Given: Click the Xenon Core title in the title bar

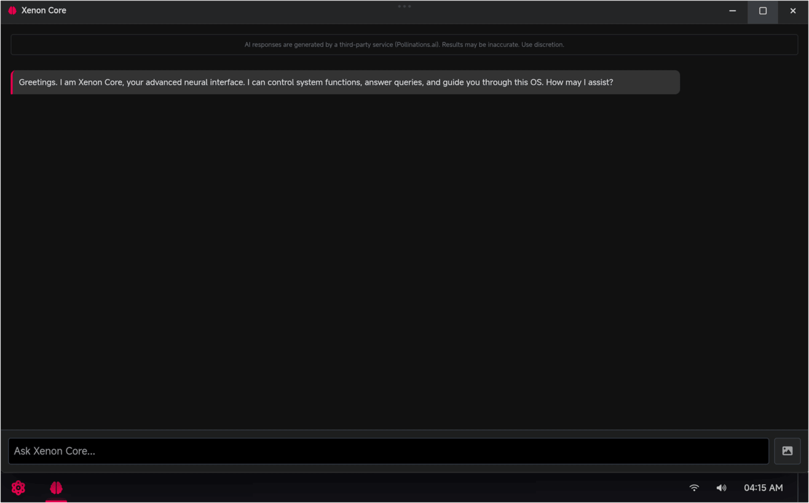Looking at the screenshot, I should [x=44, y=10].
